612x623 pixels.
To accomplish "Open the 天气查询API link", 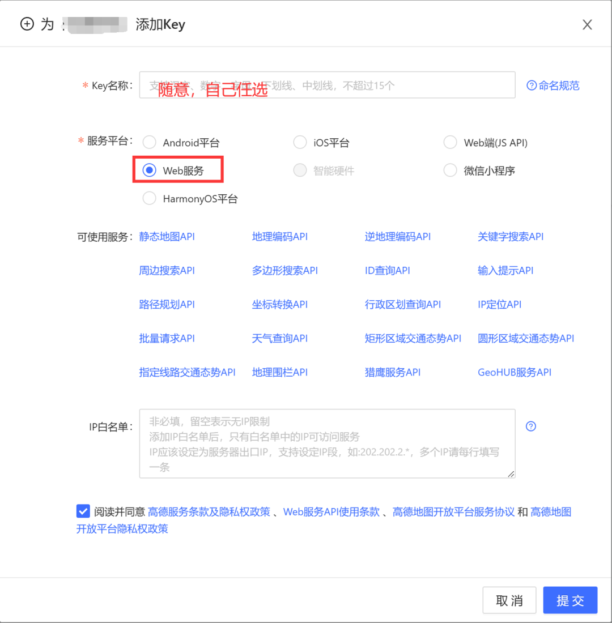I will (280, 339).
